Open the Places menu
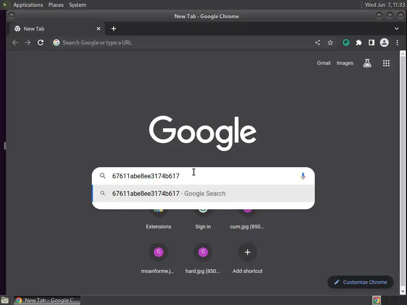 click(56, 5)
